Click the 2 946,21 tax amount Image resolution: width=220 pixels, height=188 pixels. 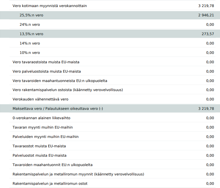206,15
